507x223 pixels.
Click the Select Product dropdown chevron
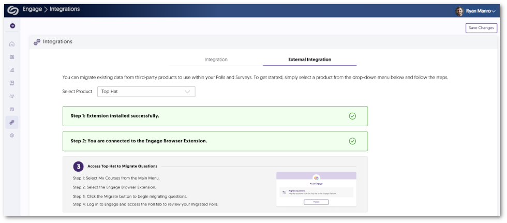pyautogui.click(x=187, y=92)
